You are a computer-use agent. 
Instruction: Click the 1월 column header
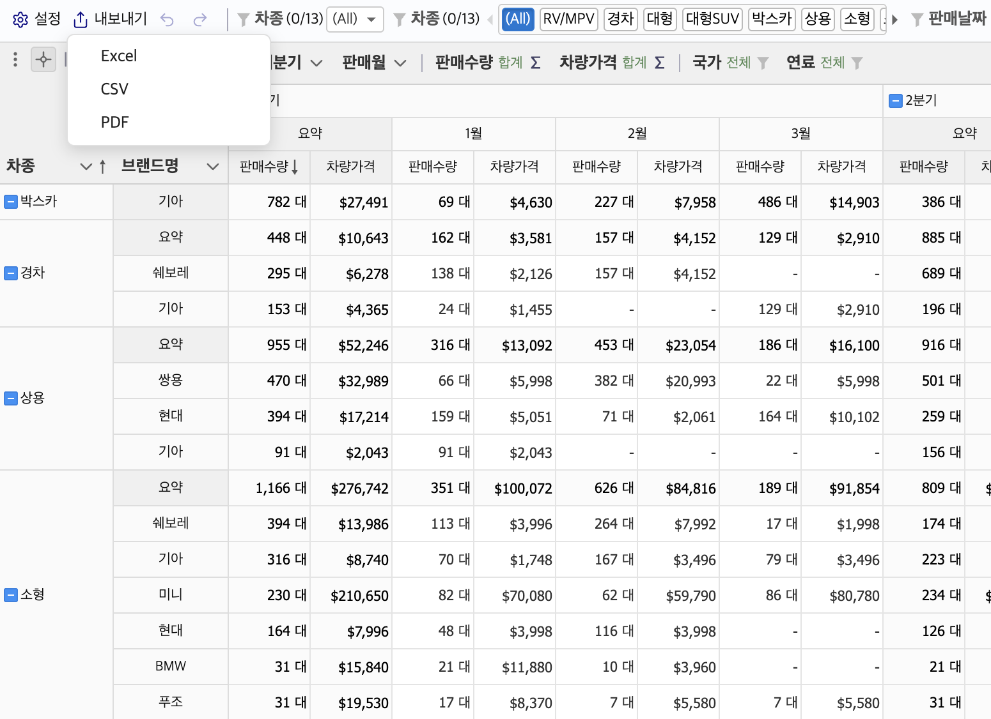(474, 133)
